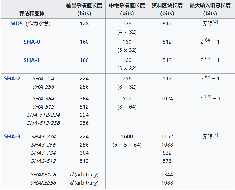Select d (arbitrary) next to SHAKE256
This screenshot has width=235, height=190.
84,183
